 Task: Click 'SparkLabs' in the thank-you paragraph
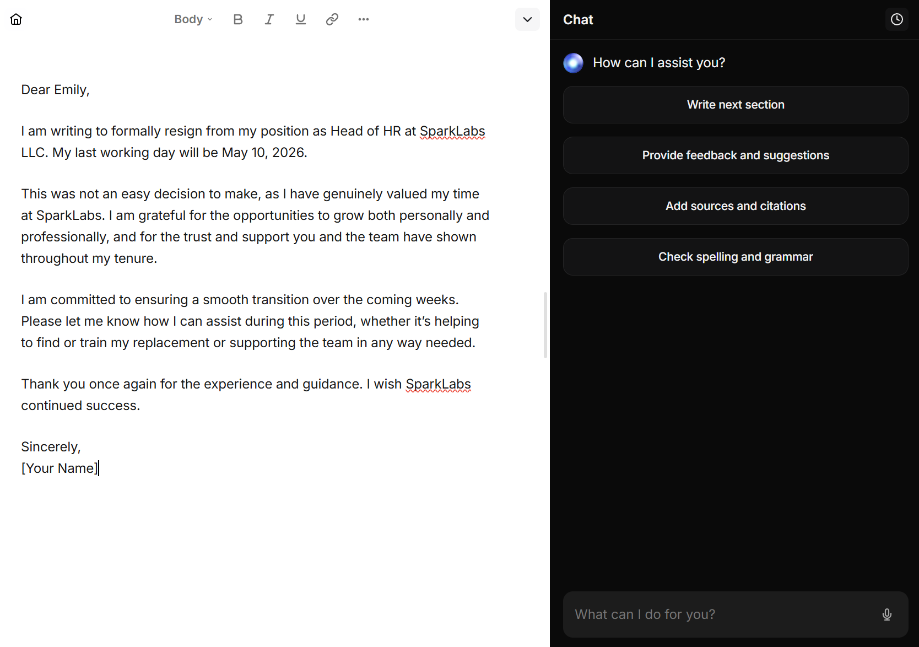(x=438, y=384)
